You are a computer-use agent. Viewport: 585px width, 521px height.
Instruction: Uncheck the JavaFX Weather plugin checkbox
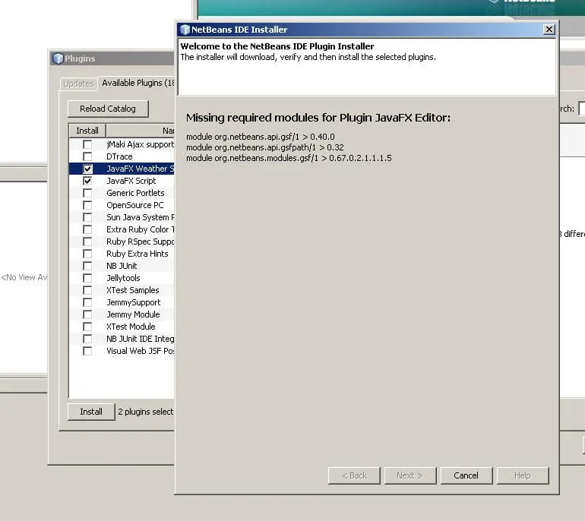(87, 169)
